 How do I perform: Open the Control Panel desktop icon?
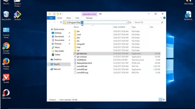tap(6, 33)
